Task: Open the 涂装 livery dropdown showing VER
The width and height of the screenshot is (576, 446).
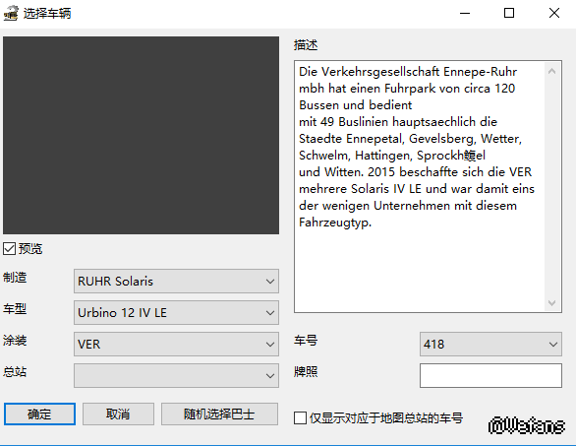Action: 176,344
